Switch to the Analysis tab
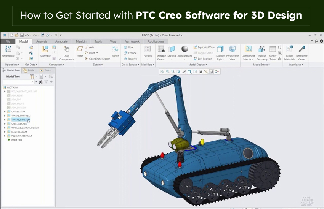This screenshot has height=209, width=324. pyautogui.click(x=42, y=41)
